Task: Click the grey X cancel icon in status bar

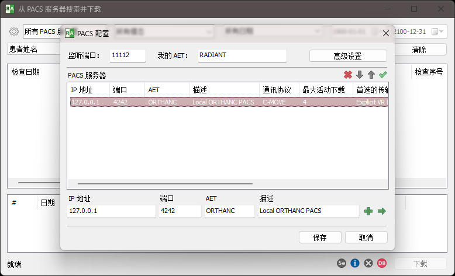Action: 368,263
